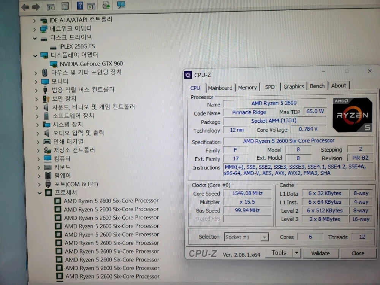Click the Specification field in CPU-Z
The width and height of the screenshot is (380, 285).
click(298, 141)
